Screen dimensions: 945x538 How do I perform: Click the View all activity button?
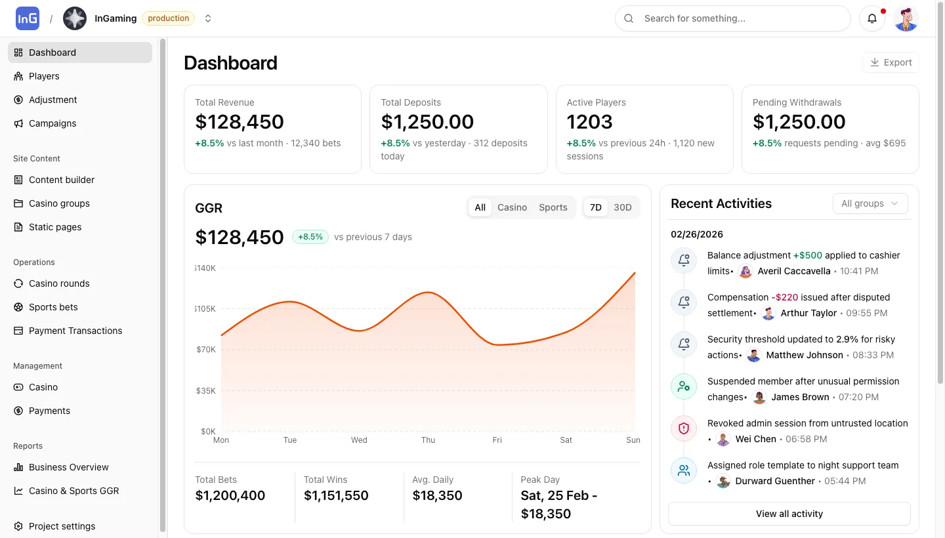click(x=789, y=514)
